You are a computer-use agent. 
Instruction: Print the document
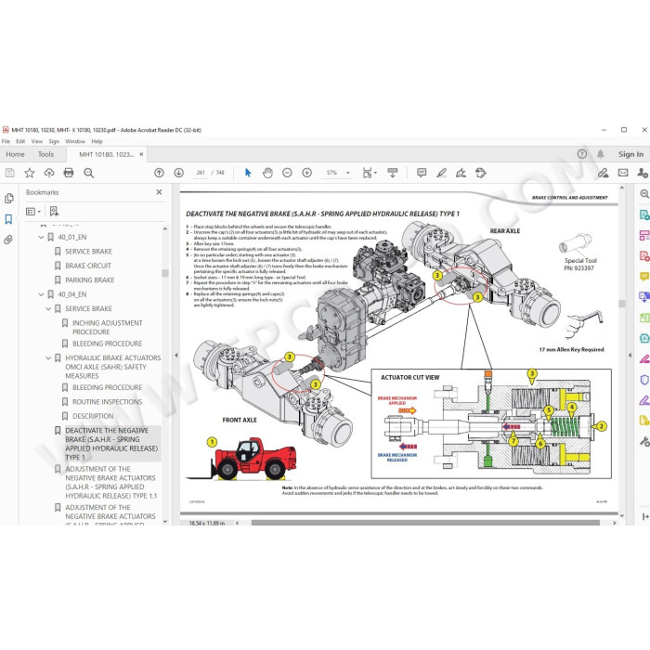point(69,173)
